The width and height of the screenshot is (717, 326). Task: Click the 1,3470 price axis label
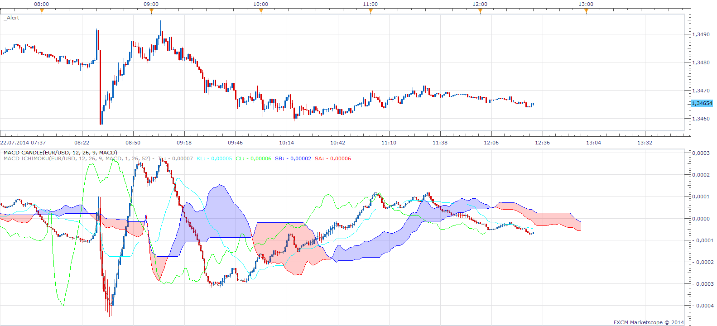(x=701, y=91)
